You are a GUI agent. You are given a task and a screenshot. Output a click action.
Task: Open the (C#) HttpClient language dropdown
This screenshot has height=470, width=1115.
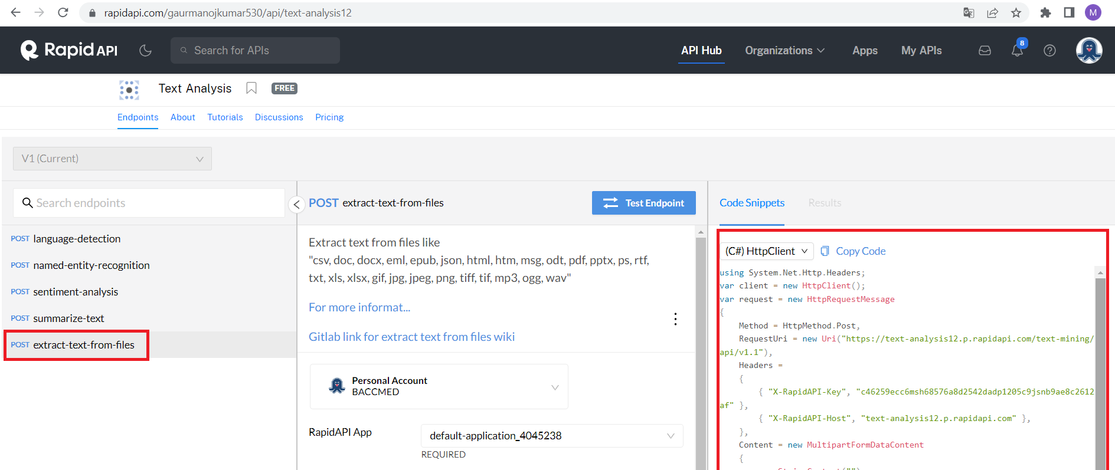coord(766,251)
